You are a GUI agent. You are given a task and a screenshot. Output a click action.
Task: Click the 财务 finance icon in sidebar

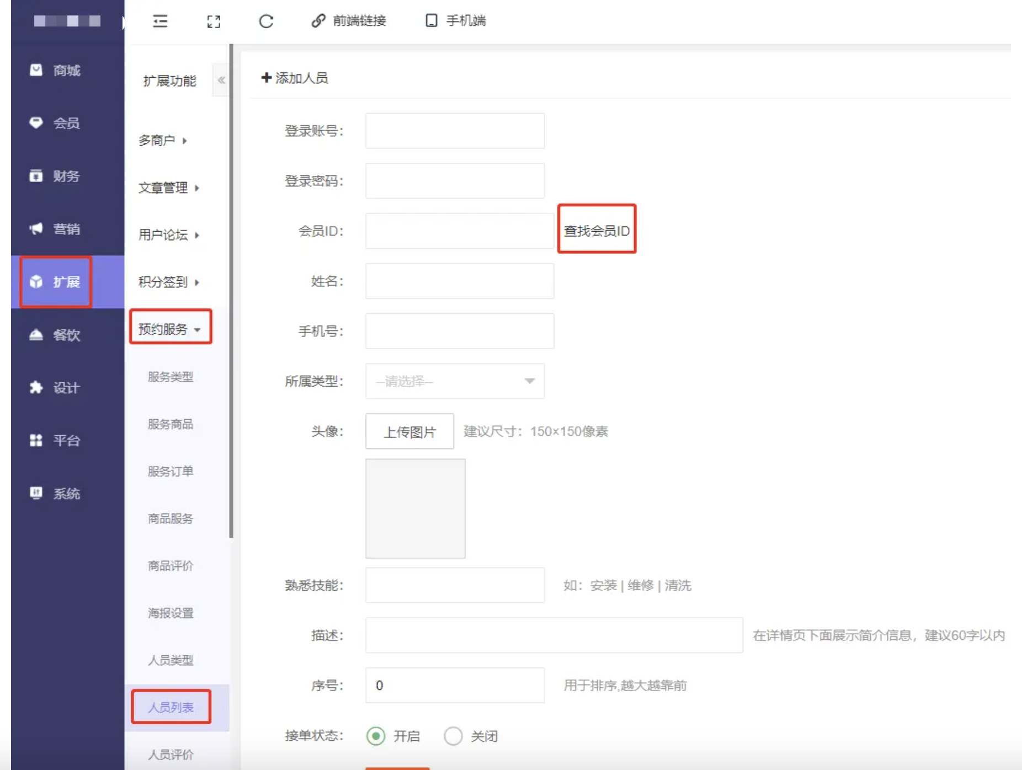point(36,176)
